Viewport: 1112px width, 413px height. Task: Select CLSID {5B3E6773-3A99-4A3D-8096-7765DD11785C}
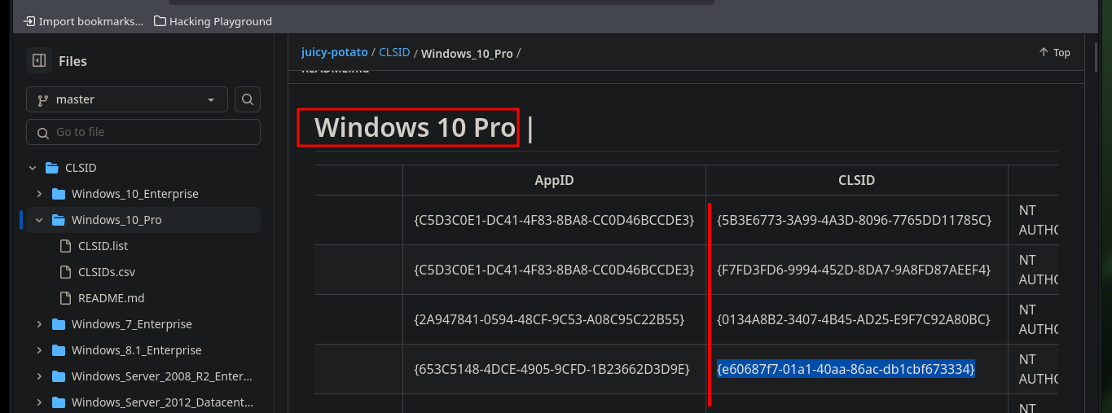(854, 220)
